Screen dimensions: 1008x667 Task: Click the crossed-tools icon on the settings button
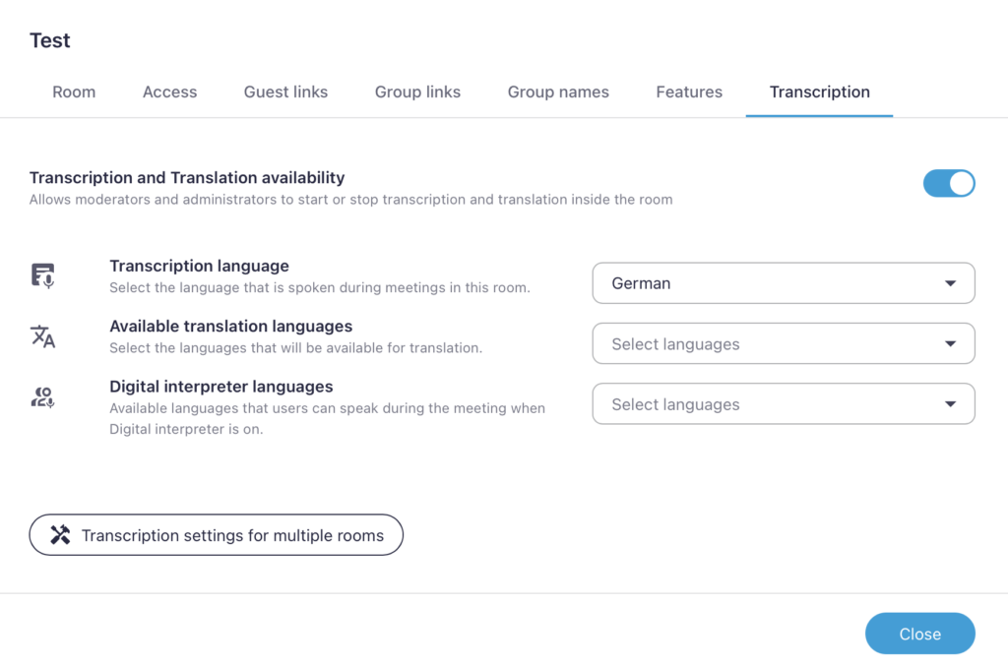(59, 535)
